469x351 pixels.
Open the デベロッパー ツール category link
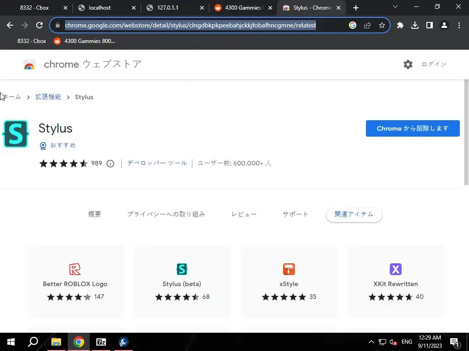click(157, 163)
